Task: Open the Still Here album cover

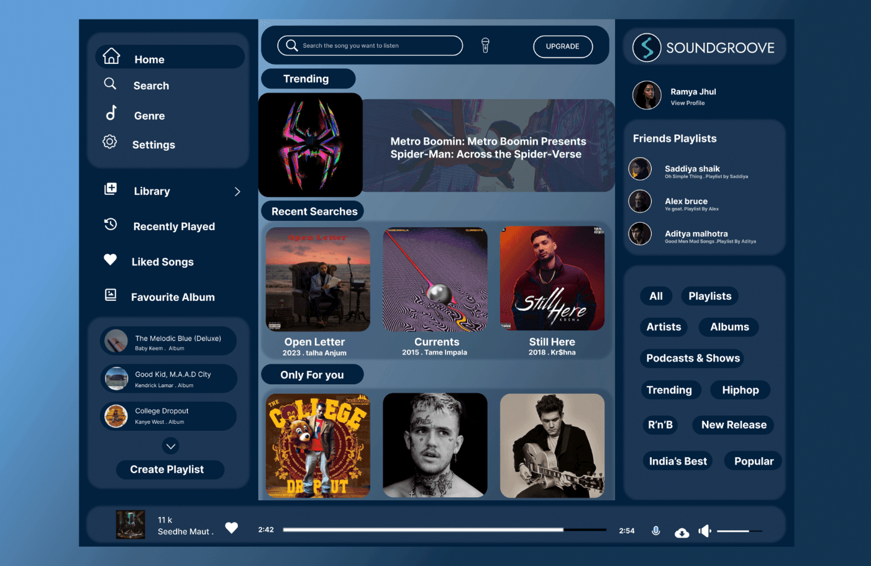Action: point(552,278)
